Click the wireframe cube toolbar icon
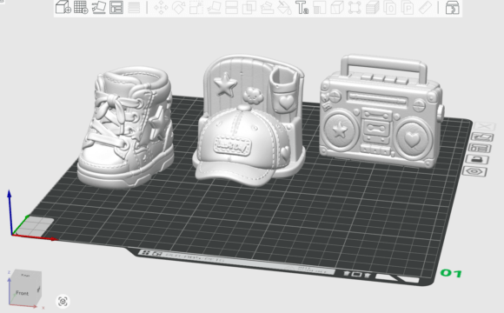The image size is (504, 313). [337, 8]
